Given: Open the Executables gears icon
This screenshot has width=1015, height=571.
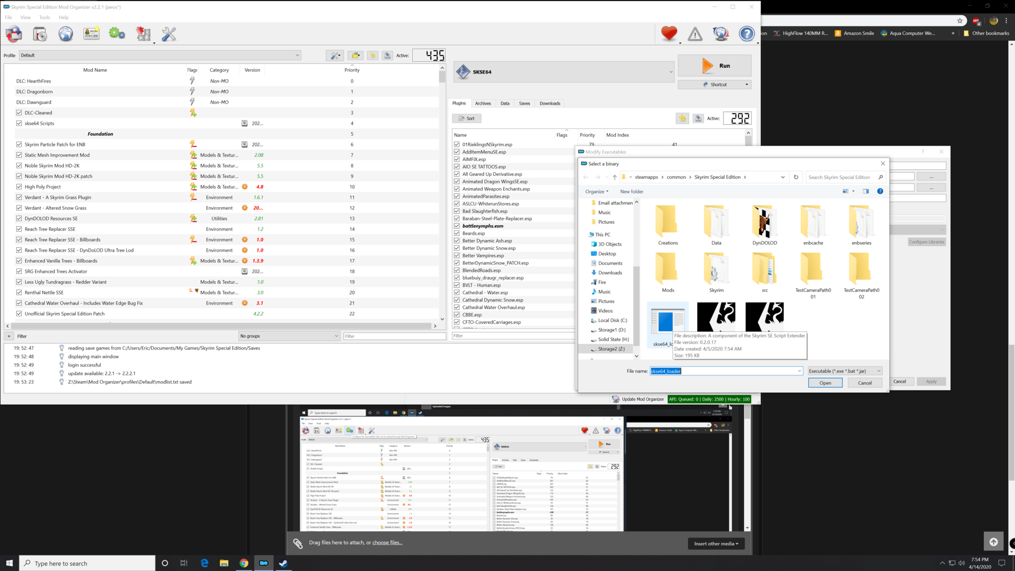Looking at the screenshot, I should click(117, 34).
